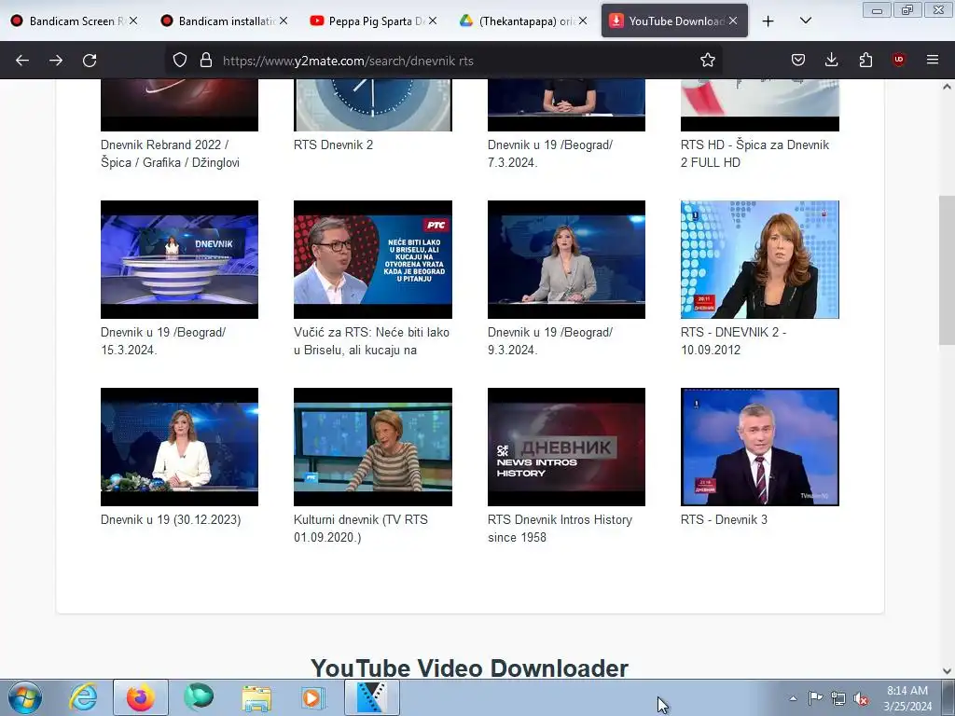Select Kulturni dnevnik thumbnail
The height and width of the screenshot is (716, 955).
[x=373, y=447]
